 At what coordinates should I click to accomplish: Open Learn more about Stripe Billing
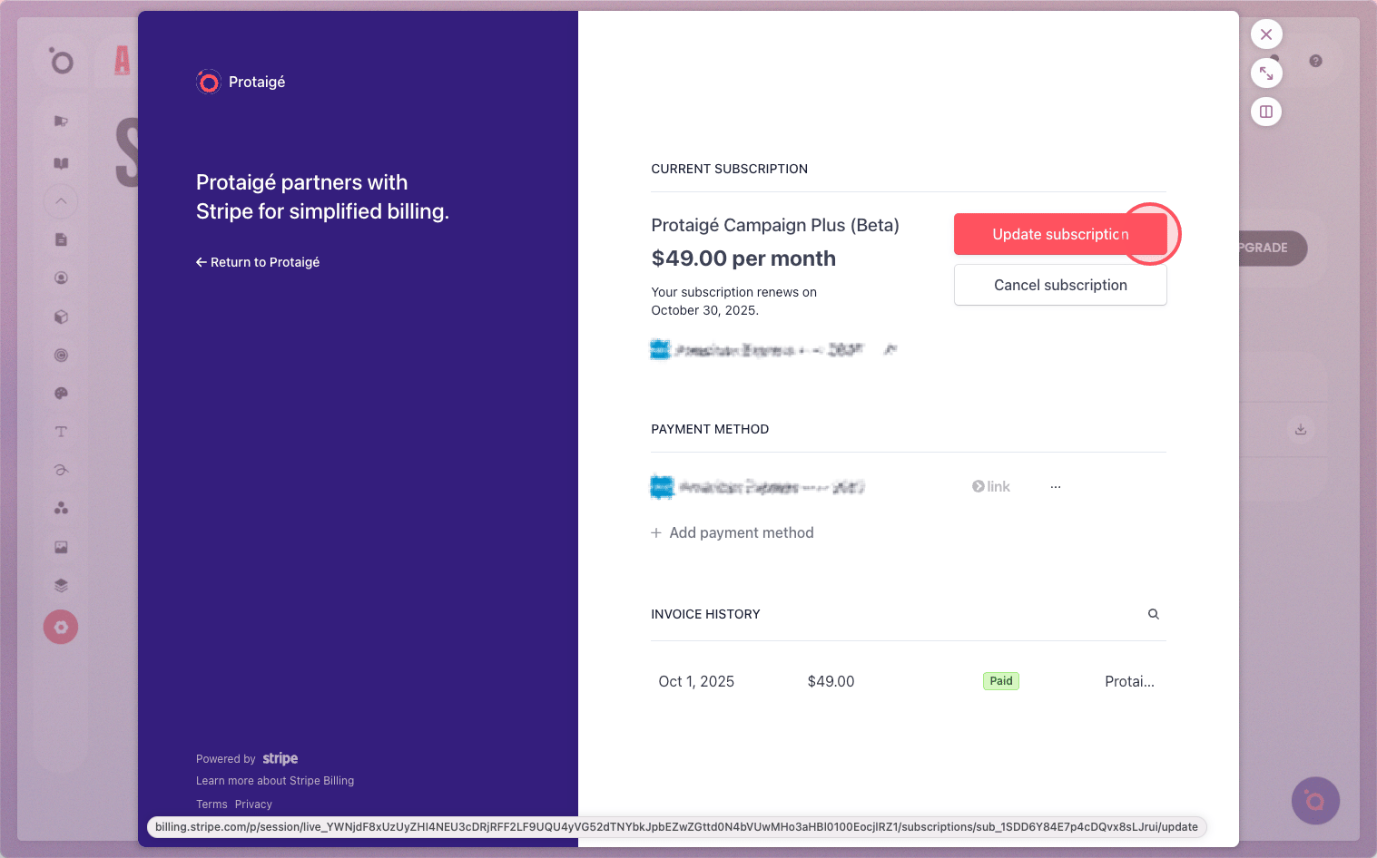tap(275, 781)
